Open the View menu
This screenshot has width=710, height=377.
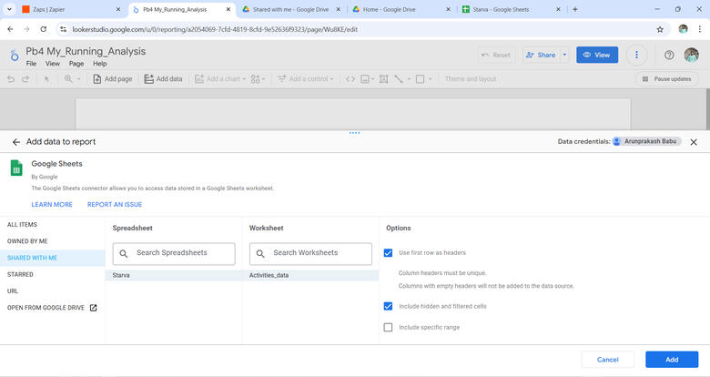tap(53, 64)
